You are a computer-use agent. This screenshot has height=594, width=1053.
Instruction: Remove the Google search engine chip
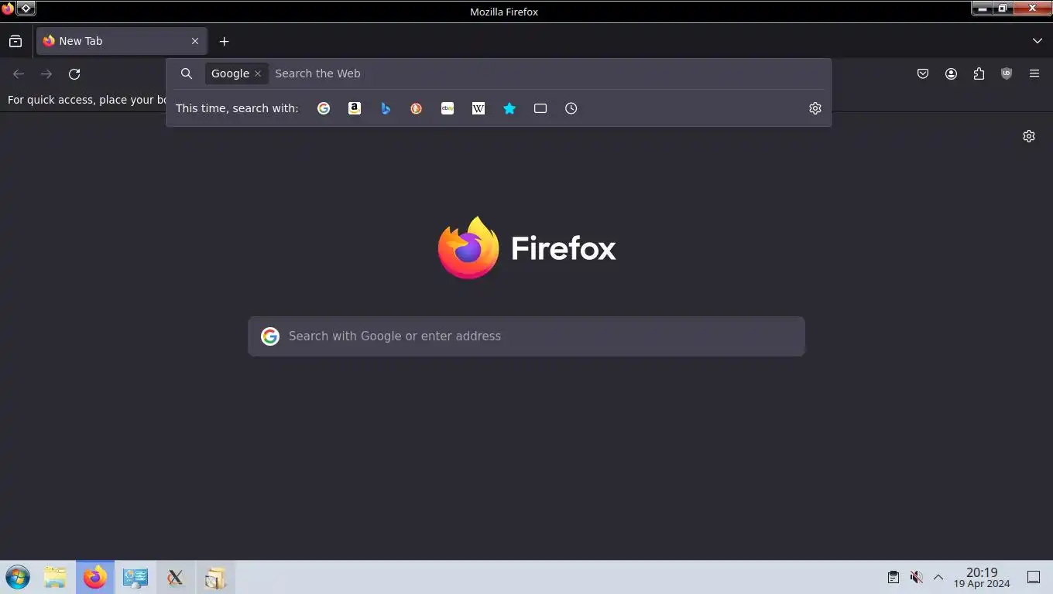258,73
